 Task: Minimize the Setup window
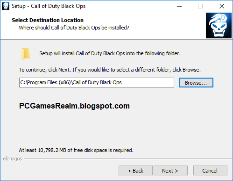coord(179,6)
